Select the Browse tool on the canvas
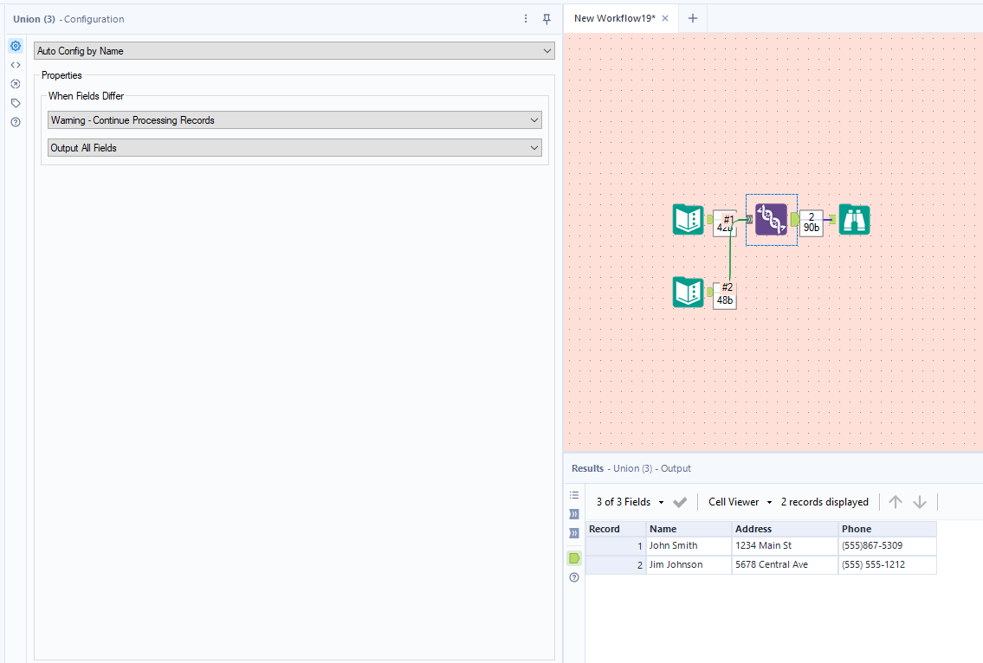 click(x=854, y=220)
